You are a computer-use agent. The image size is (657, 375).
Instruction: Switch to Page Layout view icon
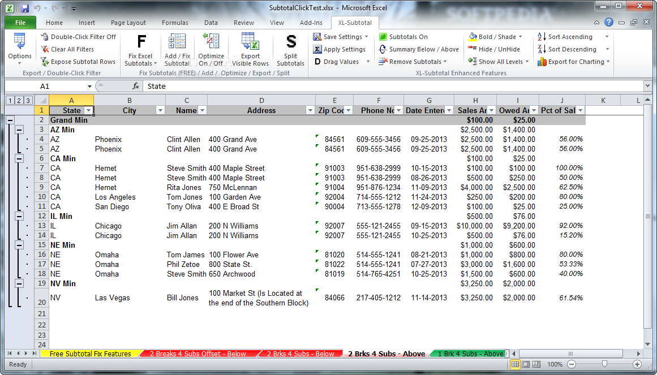pos(526,364)
